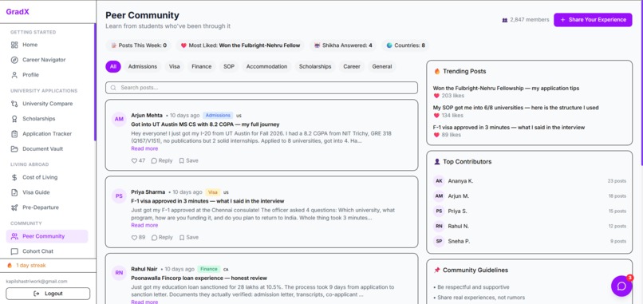The width and height of the screenshot is (643, 304).
Task: Click the AM avatar on Arjun Mehta's post
Action: click(x=119, y=120)
